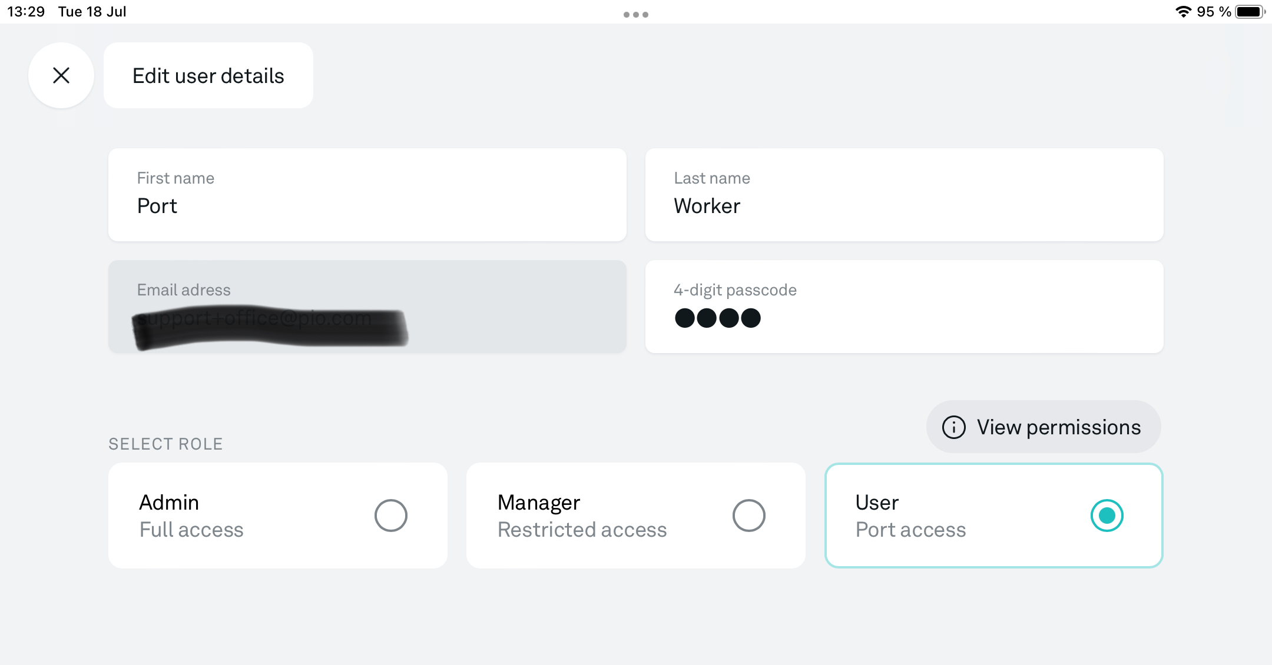This screenshot has height=665, width=1272.
Task: Tap the Tue 18 Jul date
Action: pos(92,12)
